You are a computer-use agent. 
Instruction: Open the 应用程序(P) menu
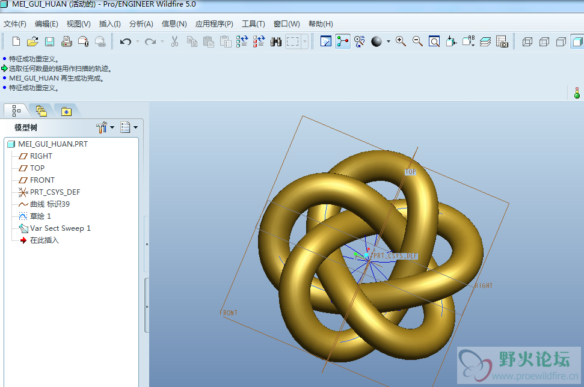[x=214, y=24]
